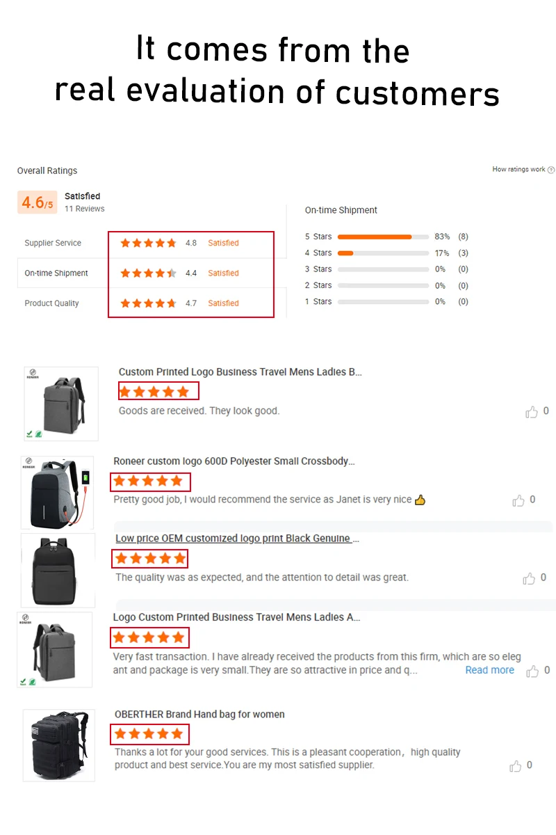Select the Product Quality rating row
Image resolution: width=556 pixels, height=835 pixels.
point(146,303)
